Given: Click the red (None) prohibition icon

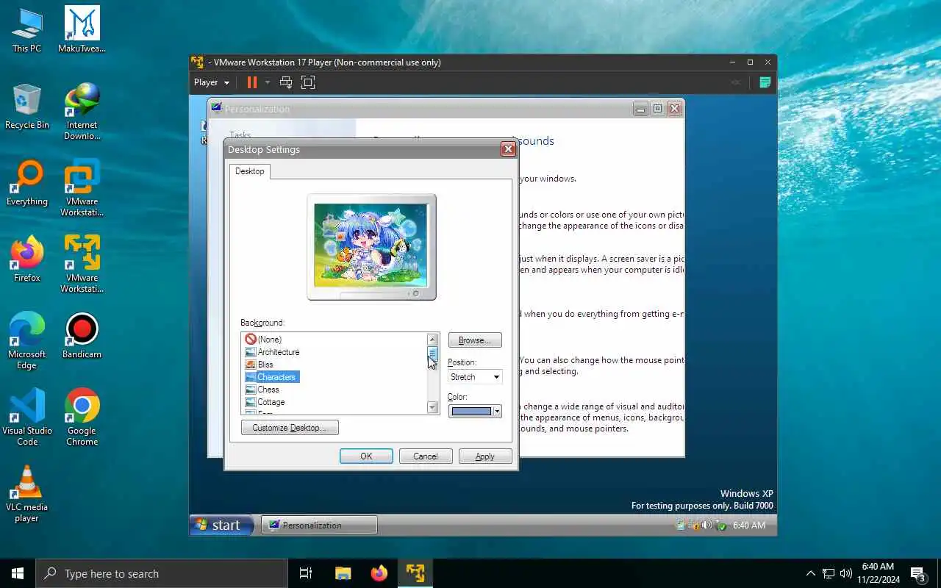Looking at the screenshot, I should click(251, 340).
